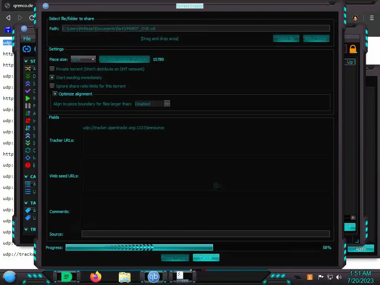
Task: Click the Web seed URLs text area
Action: pyautogui.click(x=206, y=176)
